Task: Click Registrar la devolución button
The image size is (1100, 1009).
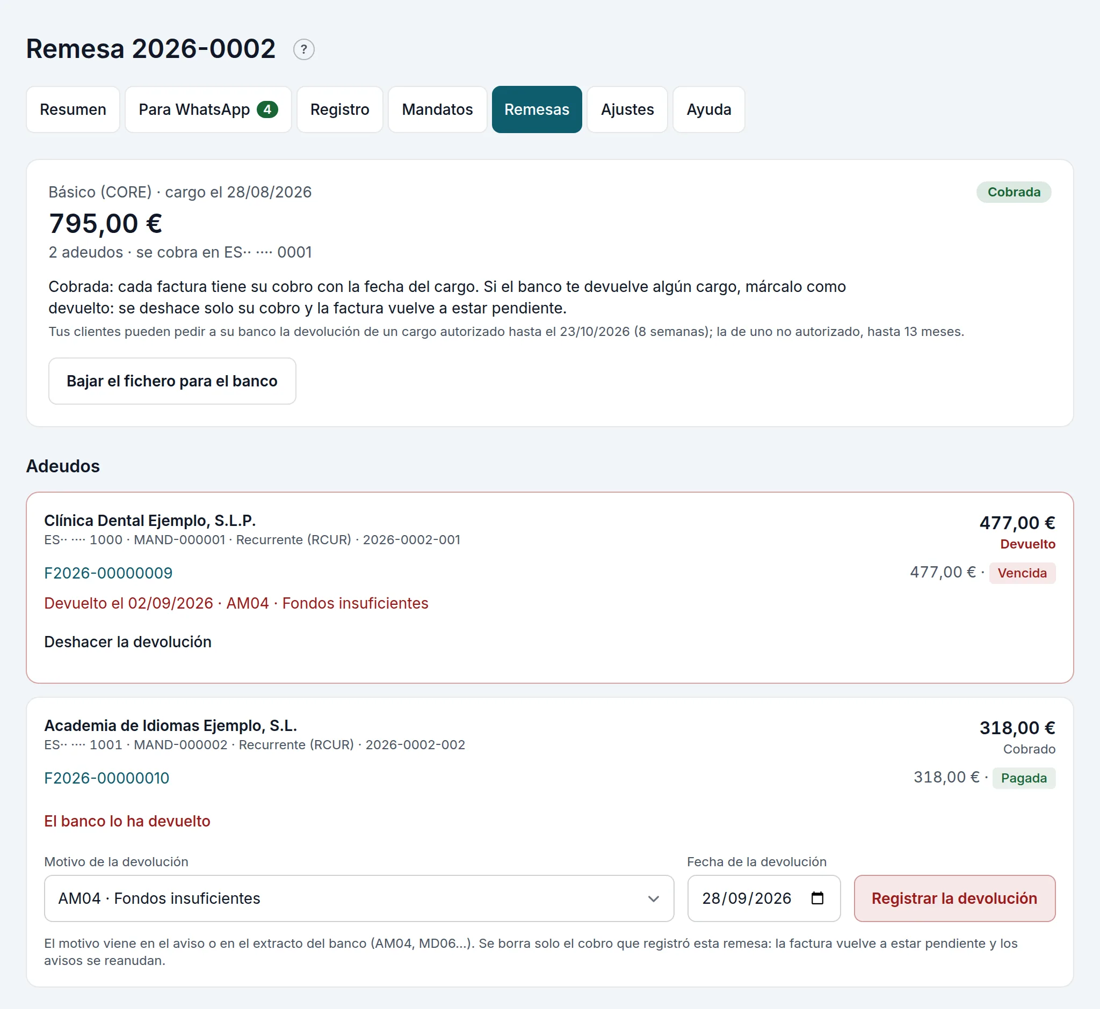Action: pos(954,899)
